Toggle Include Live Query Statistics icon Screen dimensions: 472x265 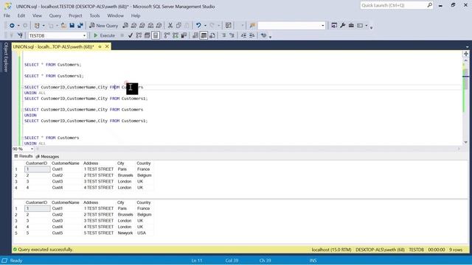click(176, 36)
